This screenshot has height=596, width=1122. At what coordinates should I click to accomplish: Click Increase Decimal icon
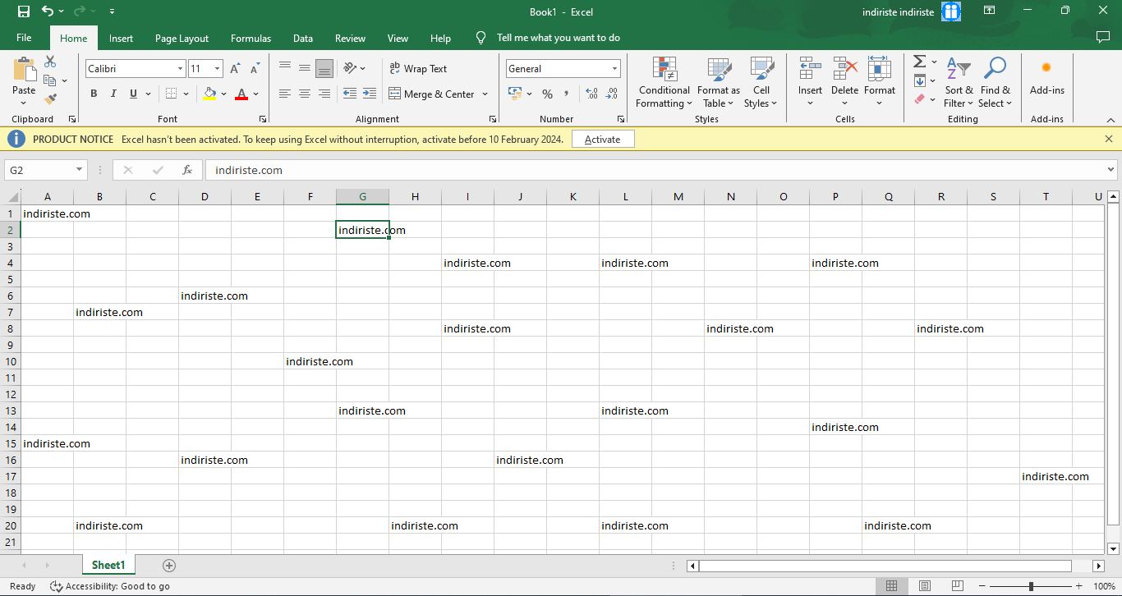[x=592, y=94]
